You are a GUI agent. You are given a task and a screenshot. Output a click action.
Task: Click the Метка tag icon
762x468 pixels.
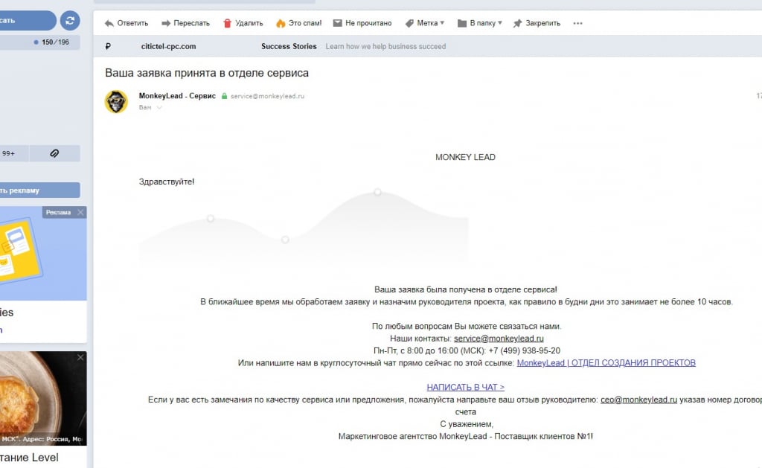(410, 23)
